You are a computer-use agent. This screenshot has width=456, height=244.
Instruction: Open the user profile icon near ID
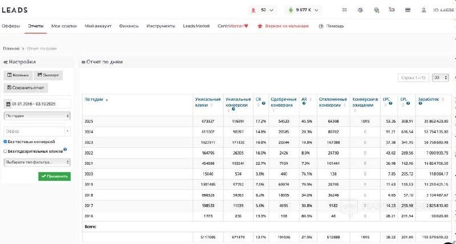tap(424, 10)
